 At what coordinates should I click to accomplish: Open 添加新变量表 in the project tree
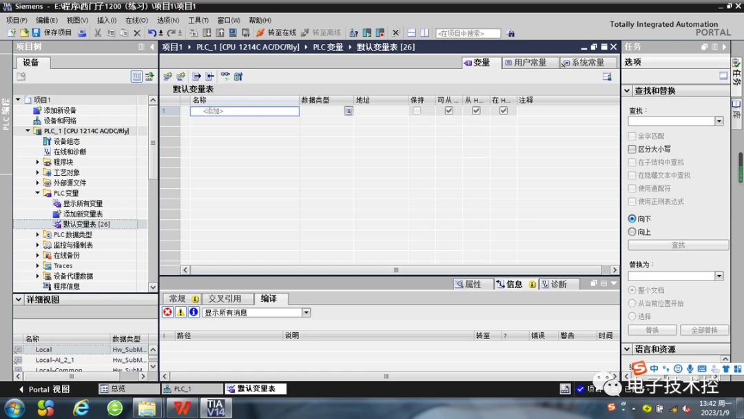coord(83,214)
